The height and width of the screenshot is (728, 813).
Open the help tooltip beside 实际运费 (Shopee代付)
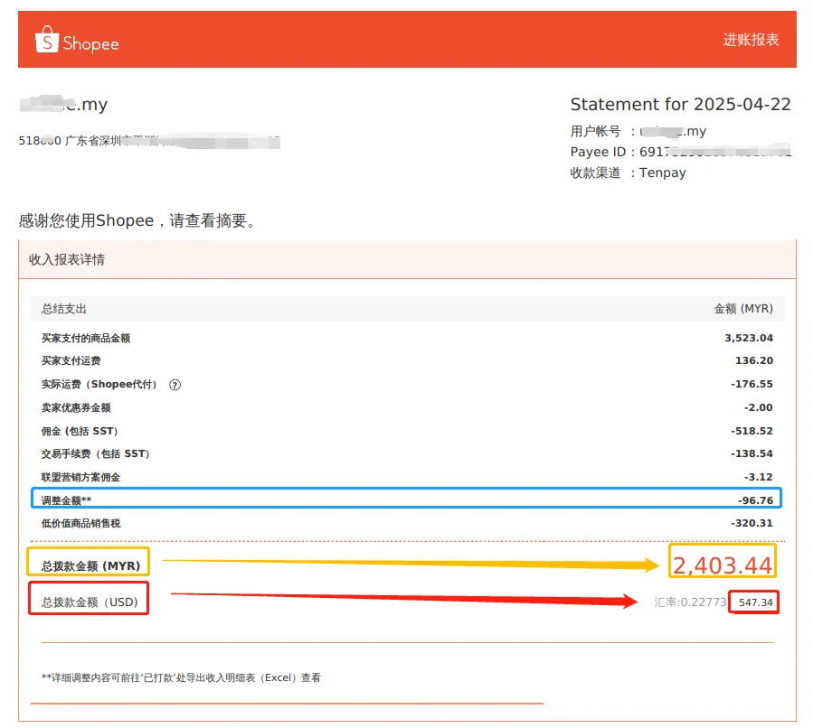tap(175, 384)
